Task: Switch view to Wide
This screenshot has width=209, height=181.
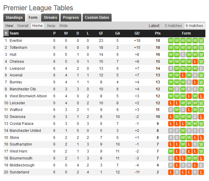Action: 64,26
